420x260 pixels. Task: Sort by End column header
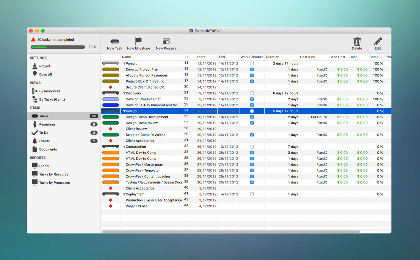click(228, 57)
